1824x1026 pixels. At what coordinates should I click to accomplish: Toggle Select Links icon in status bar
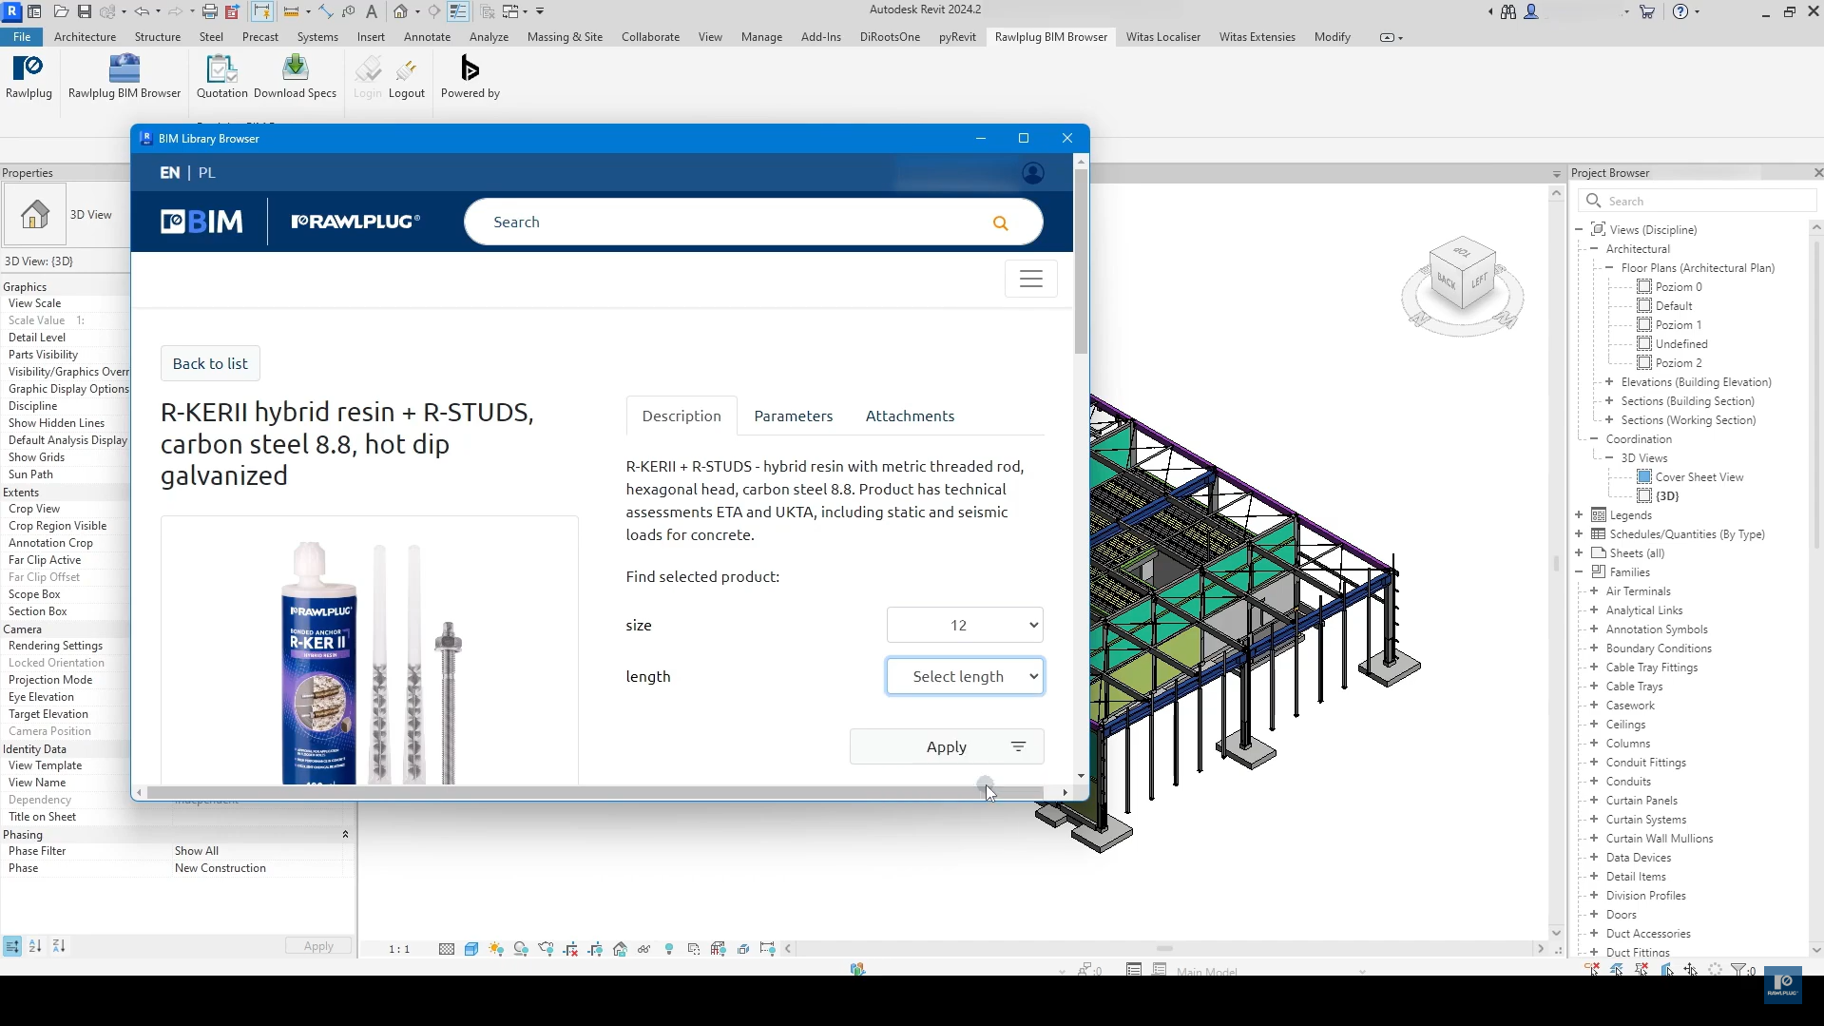(1592, 970)
